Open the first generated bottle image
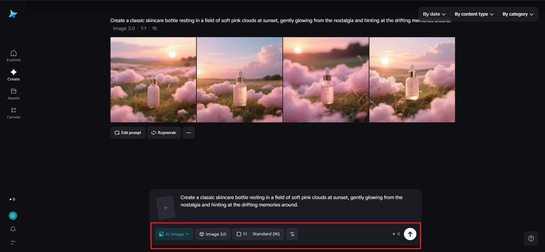This screenshot has width=545, height=252. tap(153, 80)
